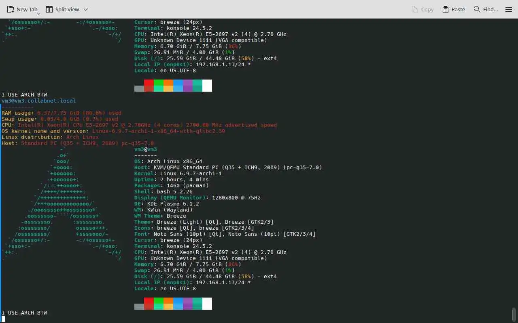Click the red CPU line showing '4 cores'
This screenshot has height=323, width=518.
click(139, 125)
